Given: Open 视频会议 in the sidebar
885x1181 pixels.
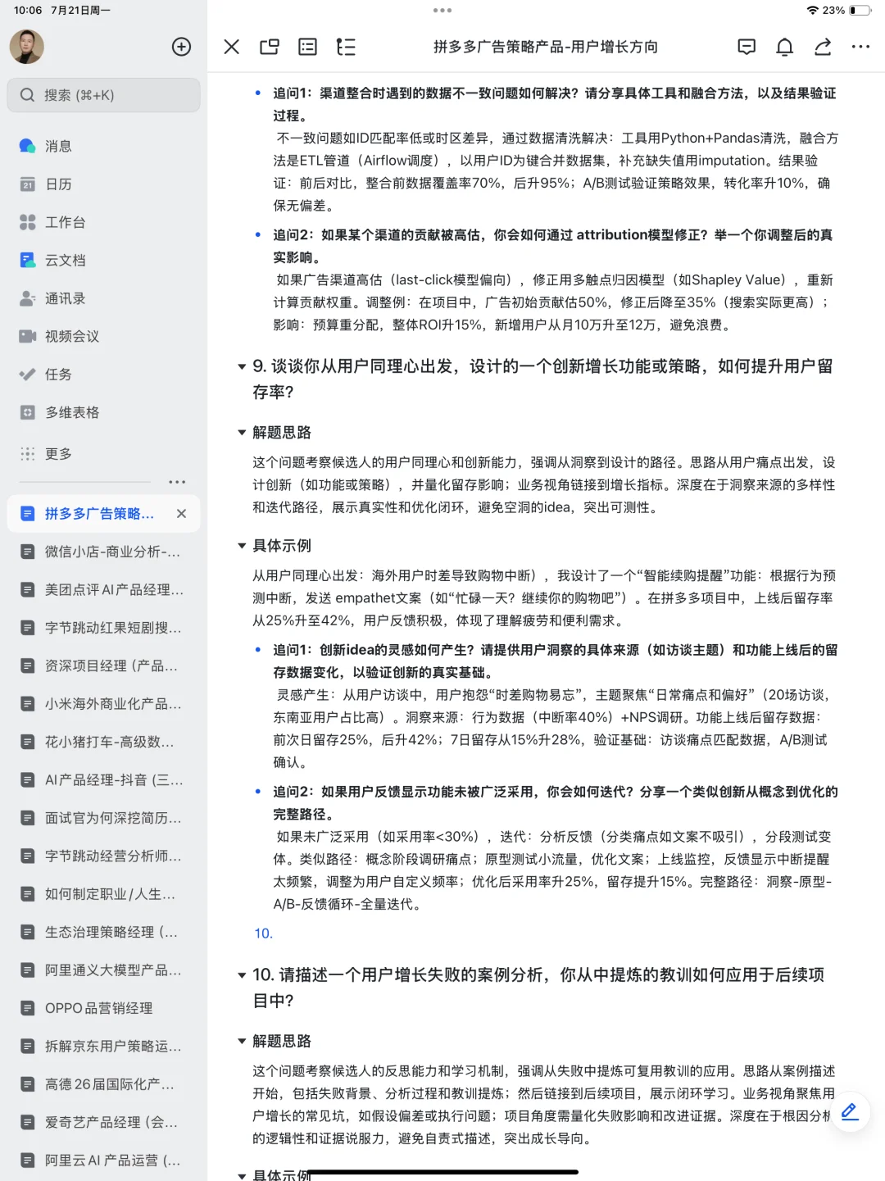Looking at the screenshot, I should 103,336.
